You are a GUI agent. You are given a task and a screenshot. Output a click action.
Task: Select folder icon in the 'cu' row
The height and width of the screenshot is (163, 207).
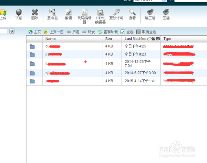[32, 46]
